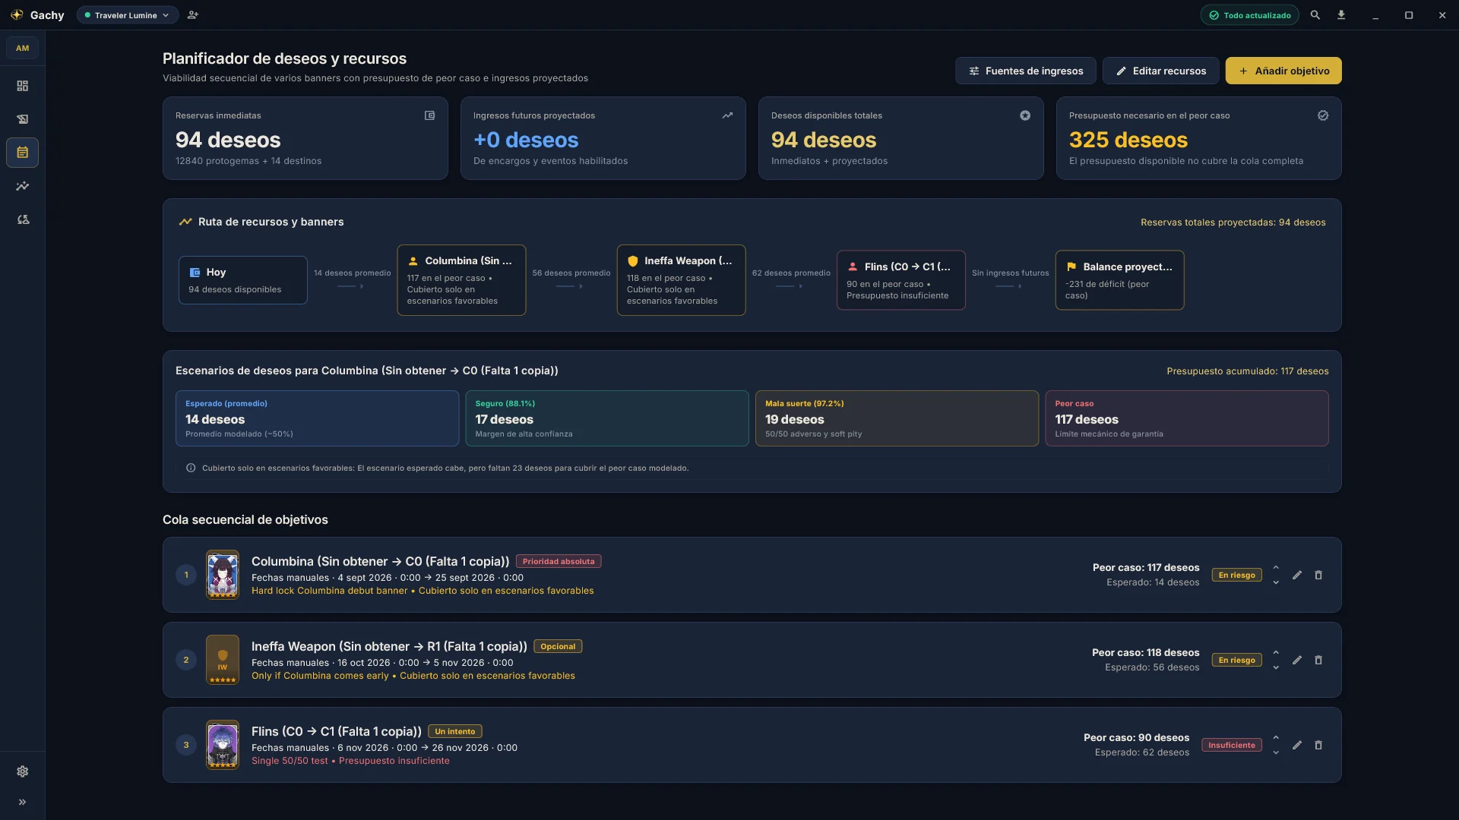Image resolution: width=1459 pixels, height=820 pixels.
Task: Click the trend icon on Ingresos futuros card
Action: (x=727, y=115)
